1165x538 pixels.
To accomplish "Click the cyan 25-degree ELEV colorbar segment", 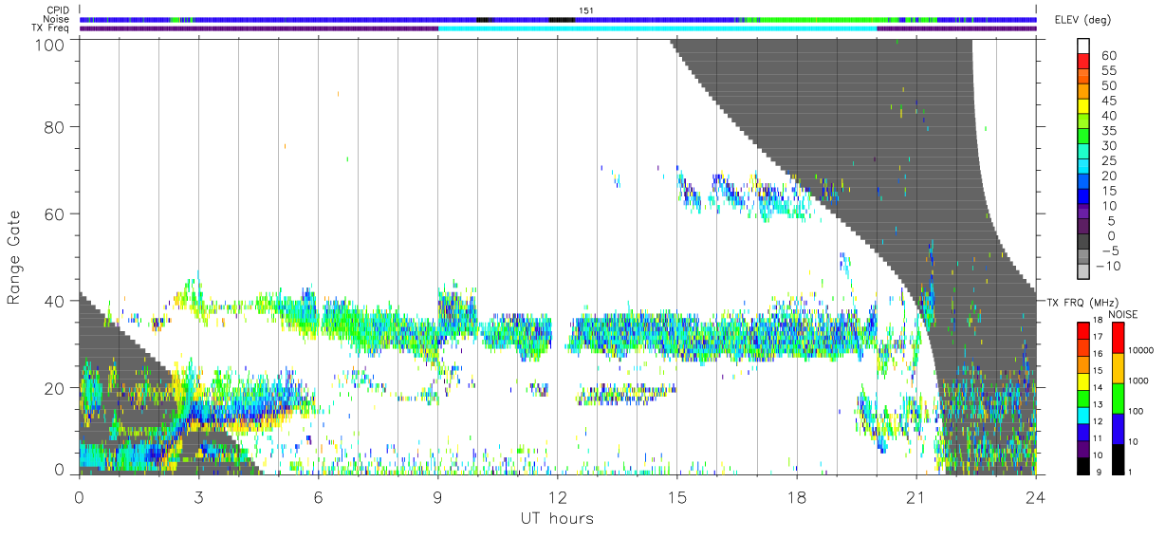I will pyautogui.click(x=1085, y=167).
